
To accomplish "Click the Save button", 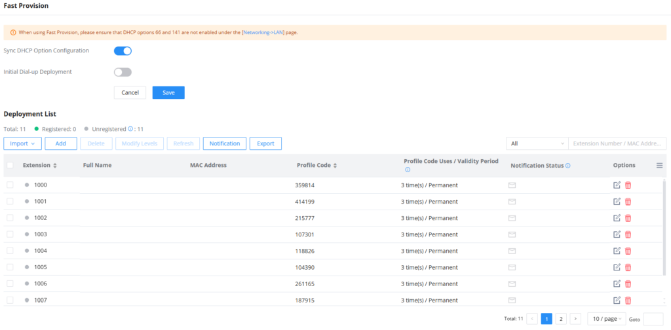I will (x=168, y=93).
